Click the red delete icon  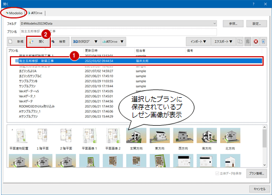click(256, 42)
